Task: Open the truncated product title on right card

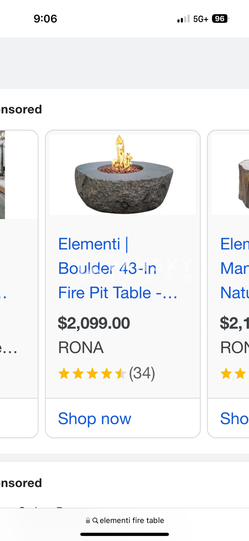Action: pyautogui.click(x=234, y=268)
